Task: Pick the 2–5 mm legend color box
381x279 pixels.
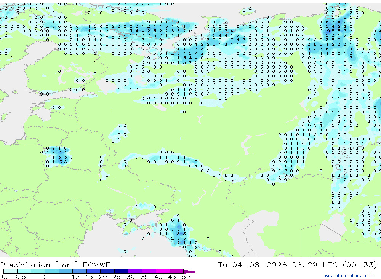Action: (x=52, y=271)
